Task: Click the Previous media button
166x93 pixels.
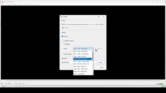Action: click(6, 83)
